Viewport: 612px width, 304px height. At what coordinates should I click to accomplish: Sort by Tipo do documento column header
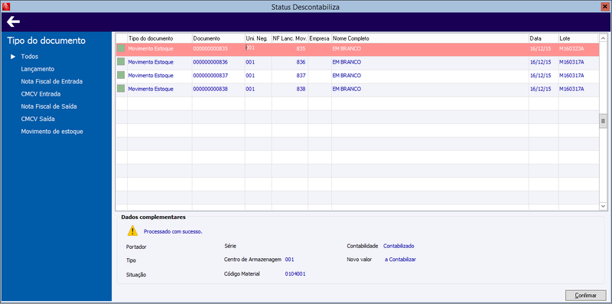[x=160, y=38]
